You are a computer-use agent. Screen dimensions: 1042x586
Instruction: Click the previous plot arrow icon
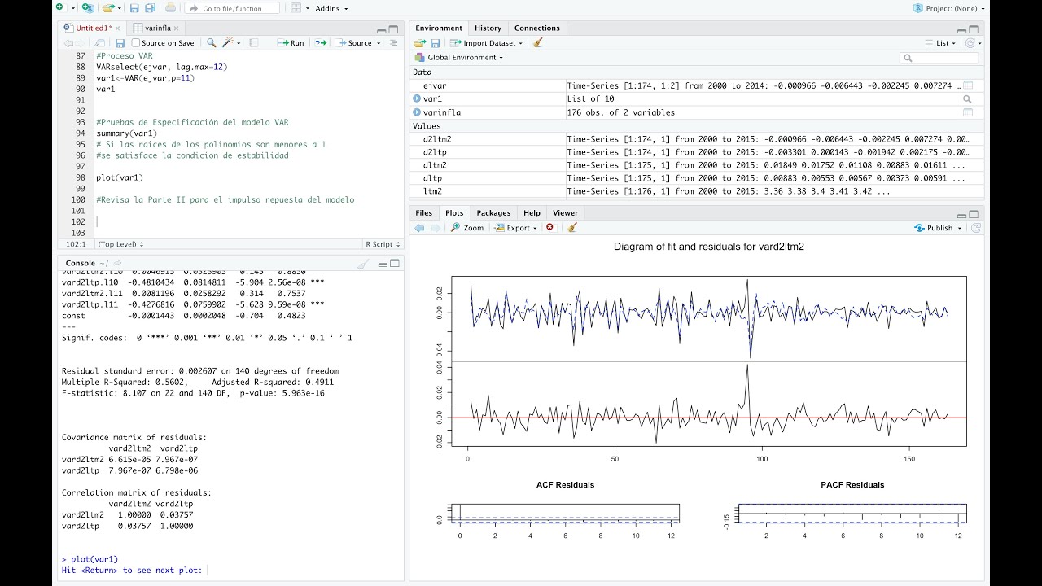pos(420,228)
